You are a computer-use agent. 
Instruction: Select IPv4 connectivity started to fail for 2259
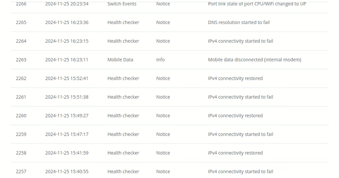tap(240, 134)
